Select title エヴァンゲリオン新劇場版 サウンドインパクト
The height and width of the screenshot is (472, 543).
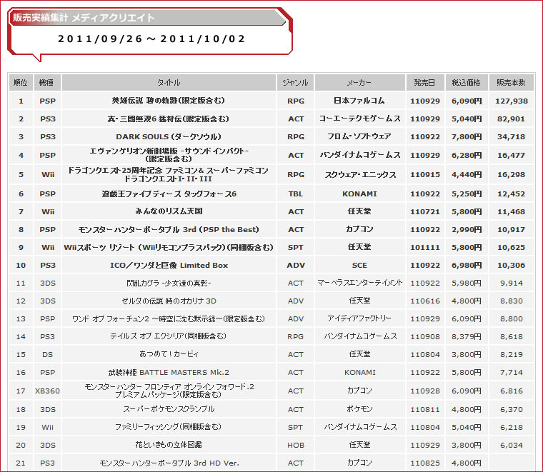pyautogui.click(x=169, y=155)
